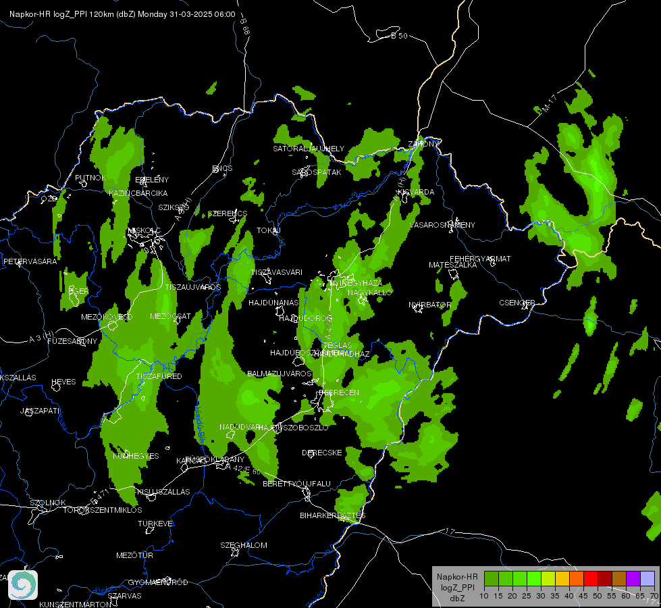Screen dimensions: 661x608
Task: Click the SAROSPATAK town label
Action: (317, 172)
